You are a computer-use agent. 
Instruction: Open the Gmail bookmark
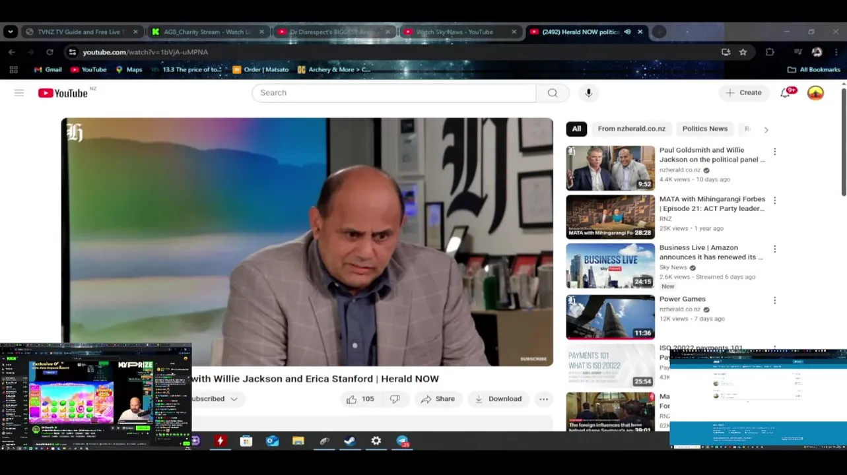48,69
